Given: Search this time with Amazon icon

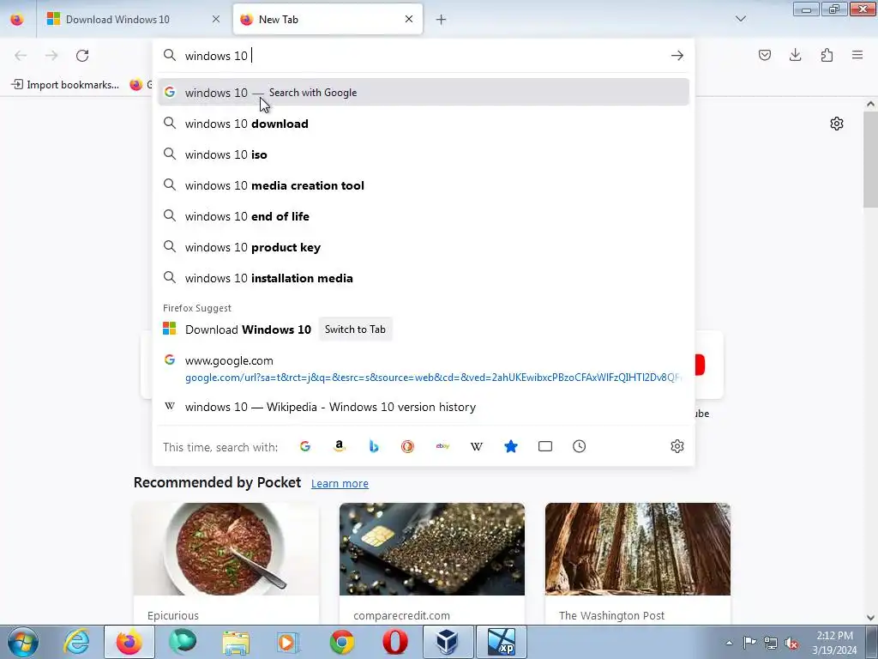Looking at the screenshot, I should (x=340, y=446).
